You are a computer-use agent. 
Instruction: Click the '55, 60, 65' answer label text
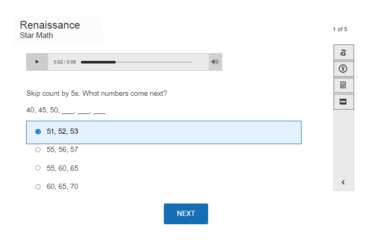63,168
